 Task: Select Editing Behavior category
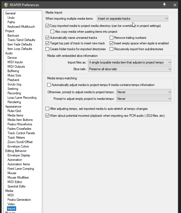pyautogui.click(x=16, y=151)
